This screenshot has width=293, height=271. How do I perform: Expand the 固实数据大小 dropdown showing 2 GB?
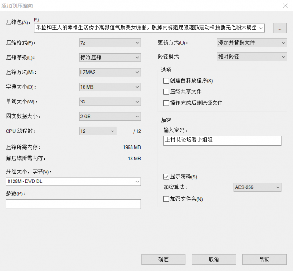pos(110,117)
